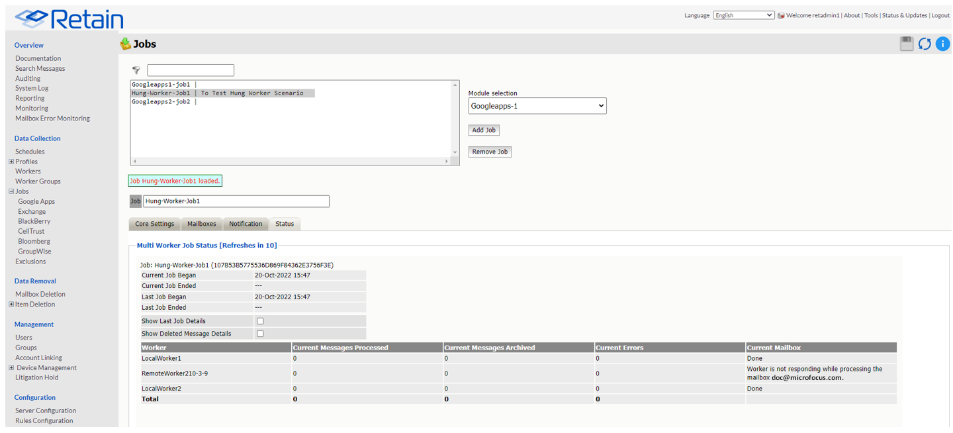Collapse the Jobs tree node

click(11, 191)
